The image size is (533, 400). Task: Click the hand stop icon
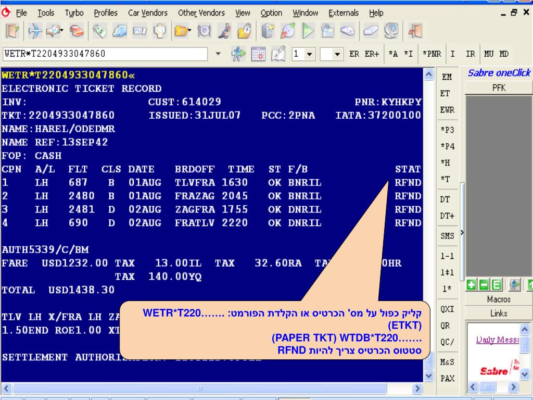point(159,31)
